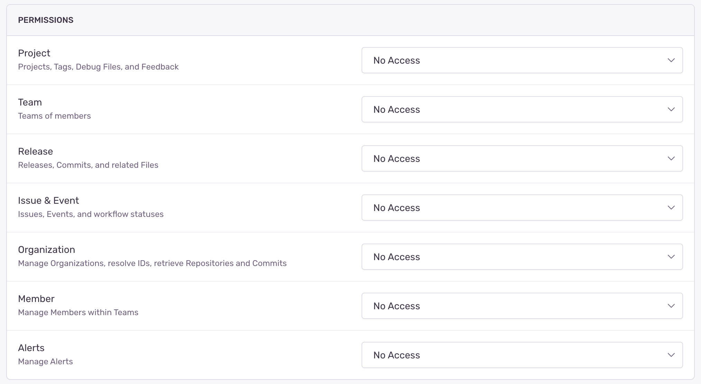Expand the Release permission selector
701x384 pixels.
pos(522,158)
